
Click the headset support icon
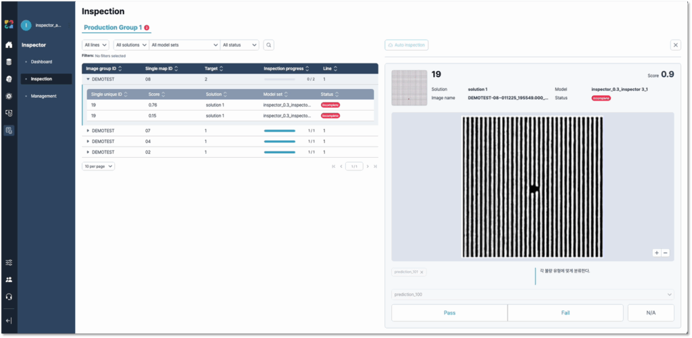(9, 296)
